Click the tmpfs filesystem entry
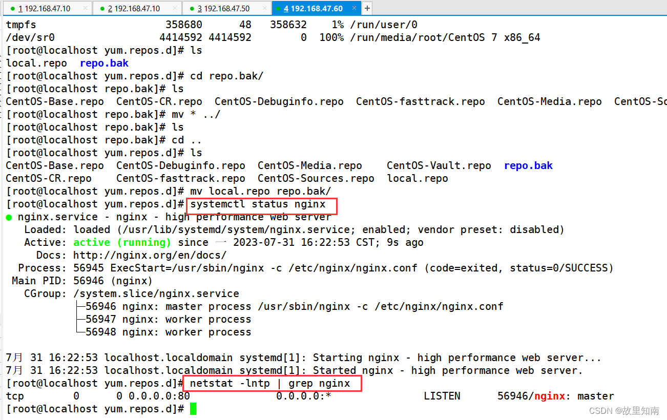Screen dimensions: 667x420 [21, 25]
